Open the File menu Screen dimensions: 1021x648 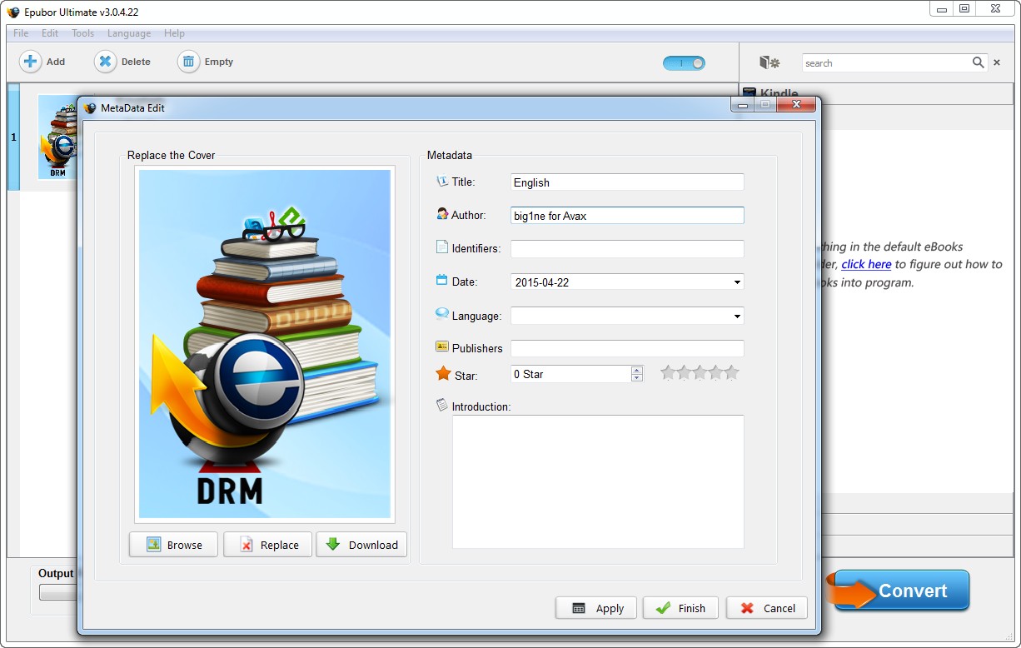21,33
